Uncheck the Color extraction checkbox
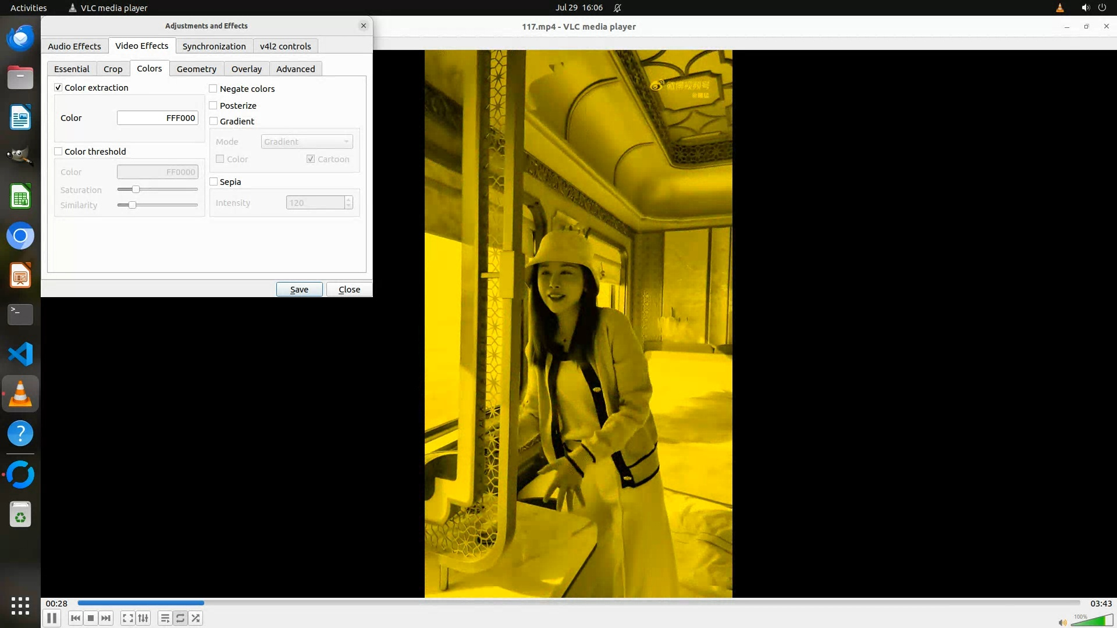1117x628 pixels. click(58, 88)
